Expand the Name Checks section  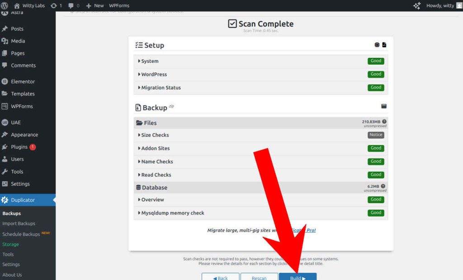tap(261, 161)
